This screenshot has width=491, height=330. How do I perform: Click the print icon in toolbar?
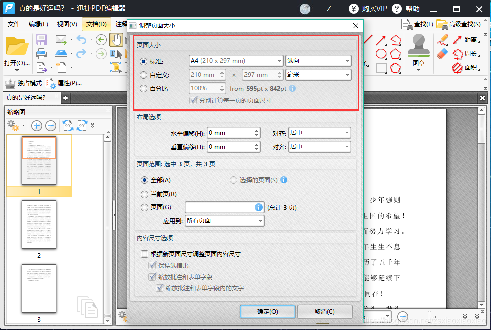pyautogui.click(x=41, y=54)
